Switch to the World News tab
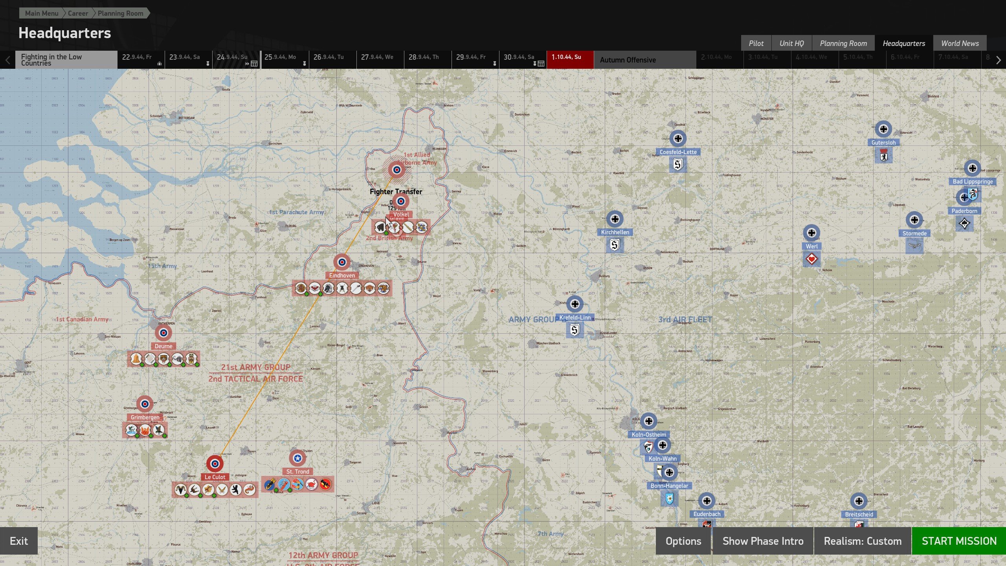The height and width of the screenshot is (566, 1006). pos(960,43)
